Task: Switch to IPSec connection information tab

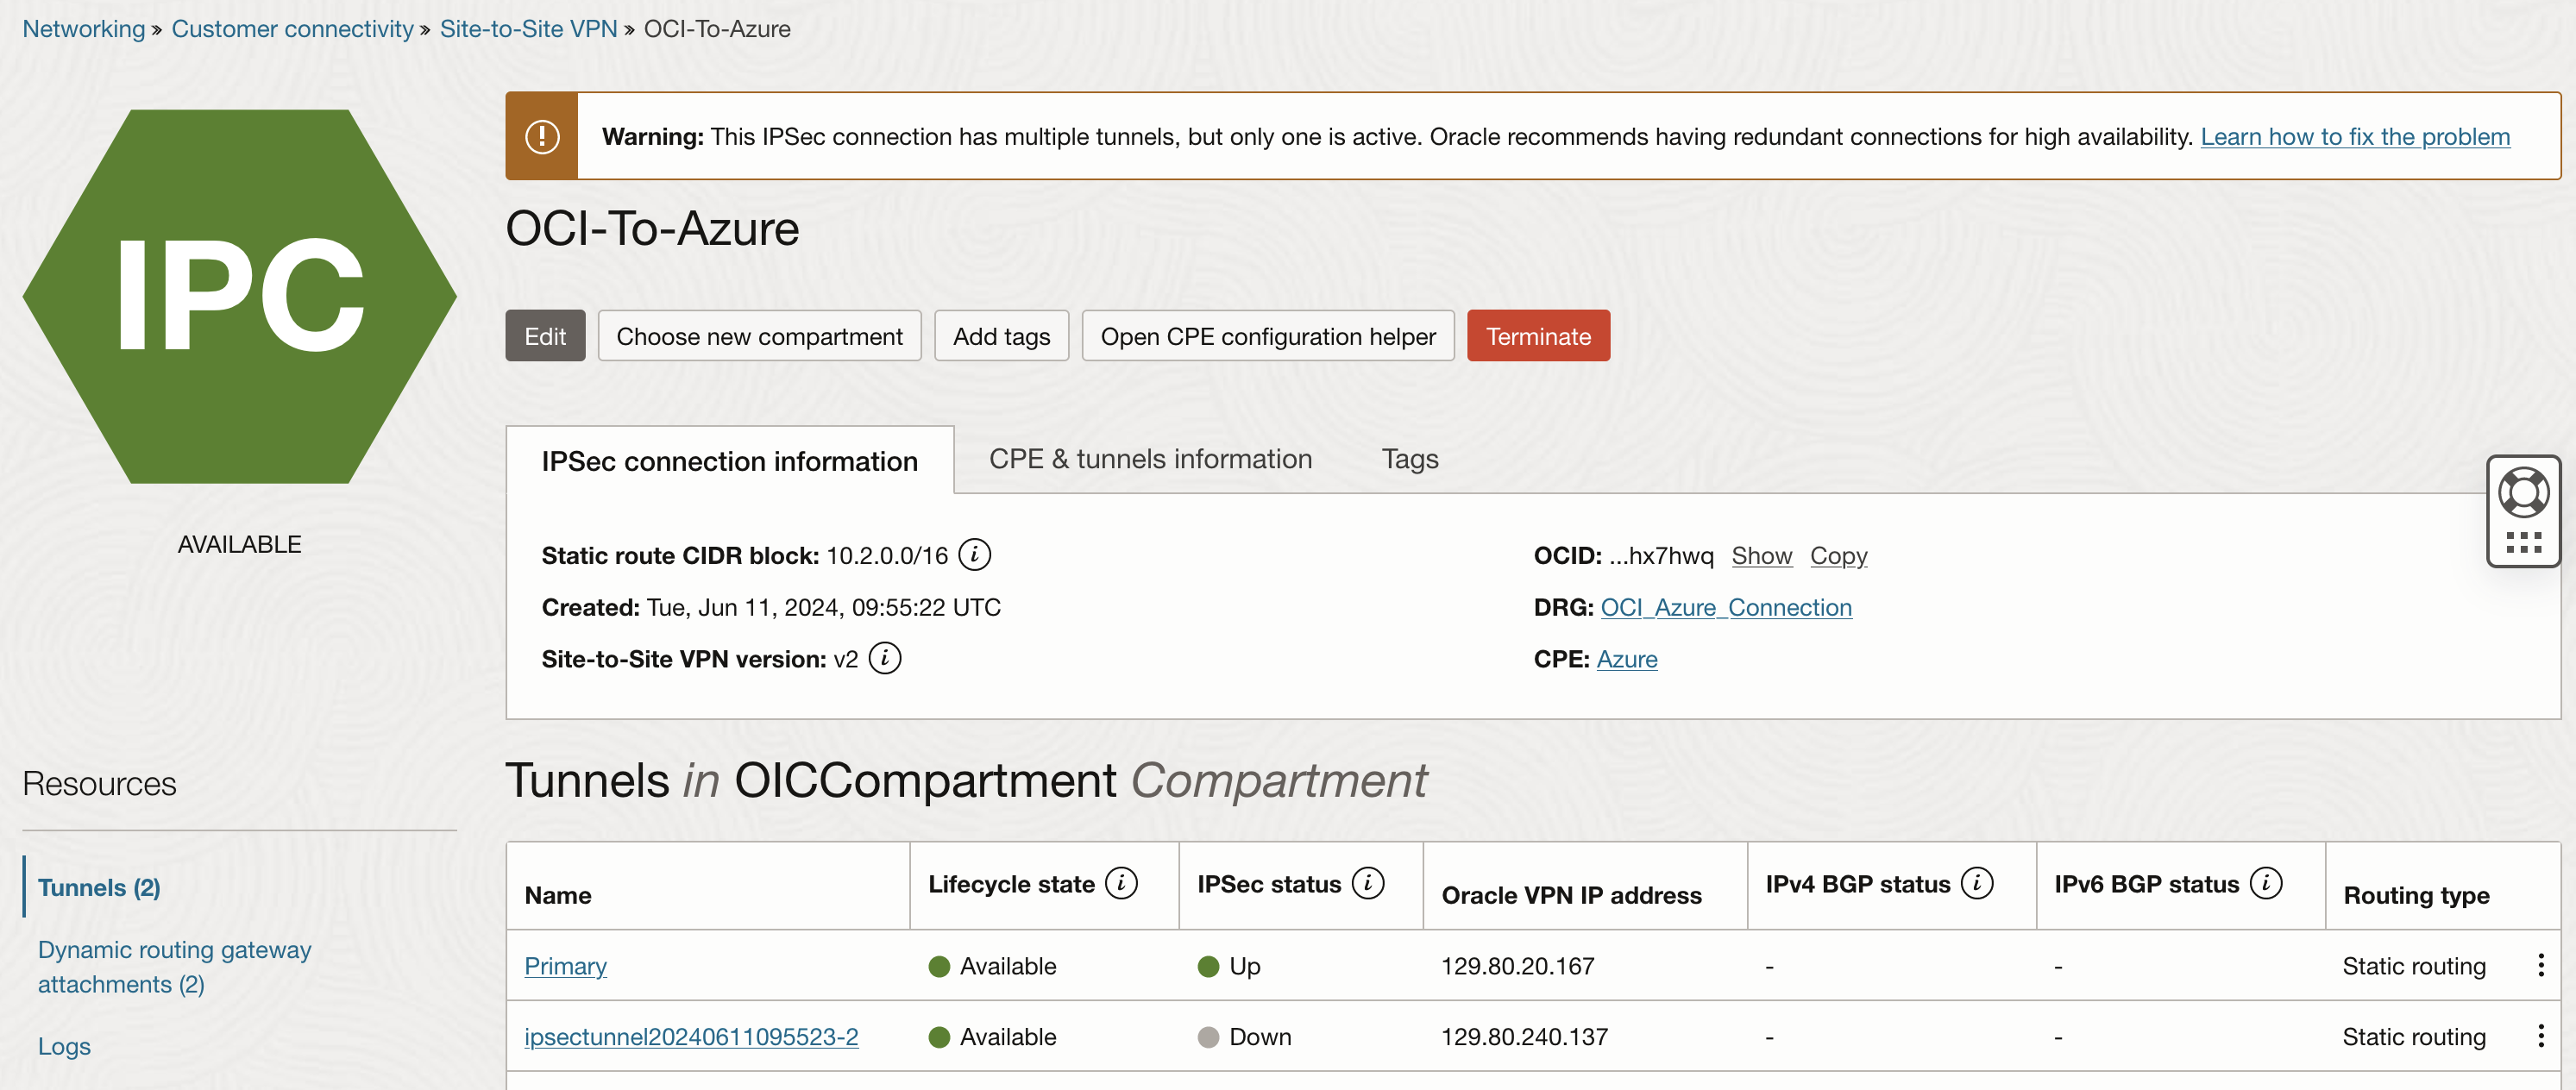Action: click(x=729, y=461)
